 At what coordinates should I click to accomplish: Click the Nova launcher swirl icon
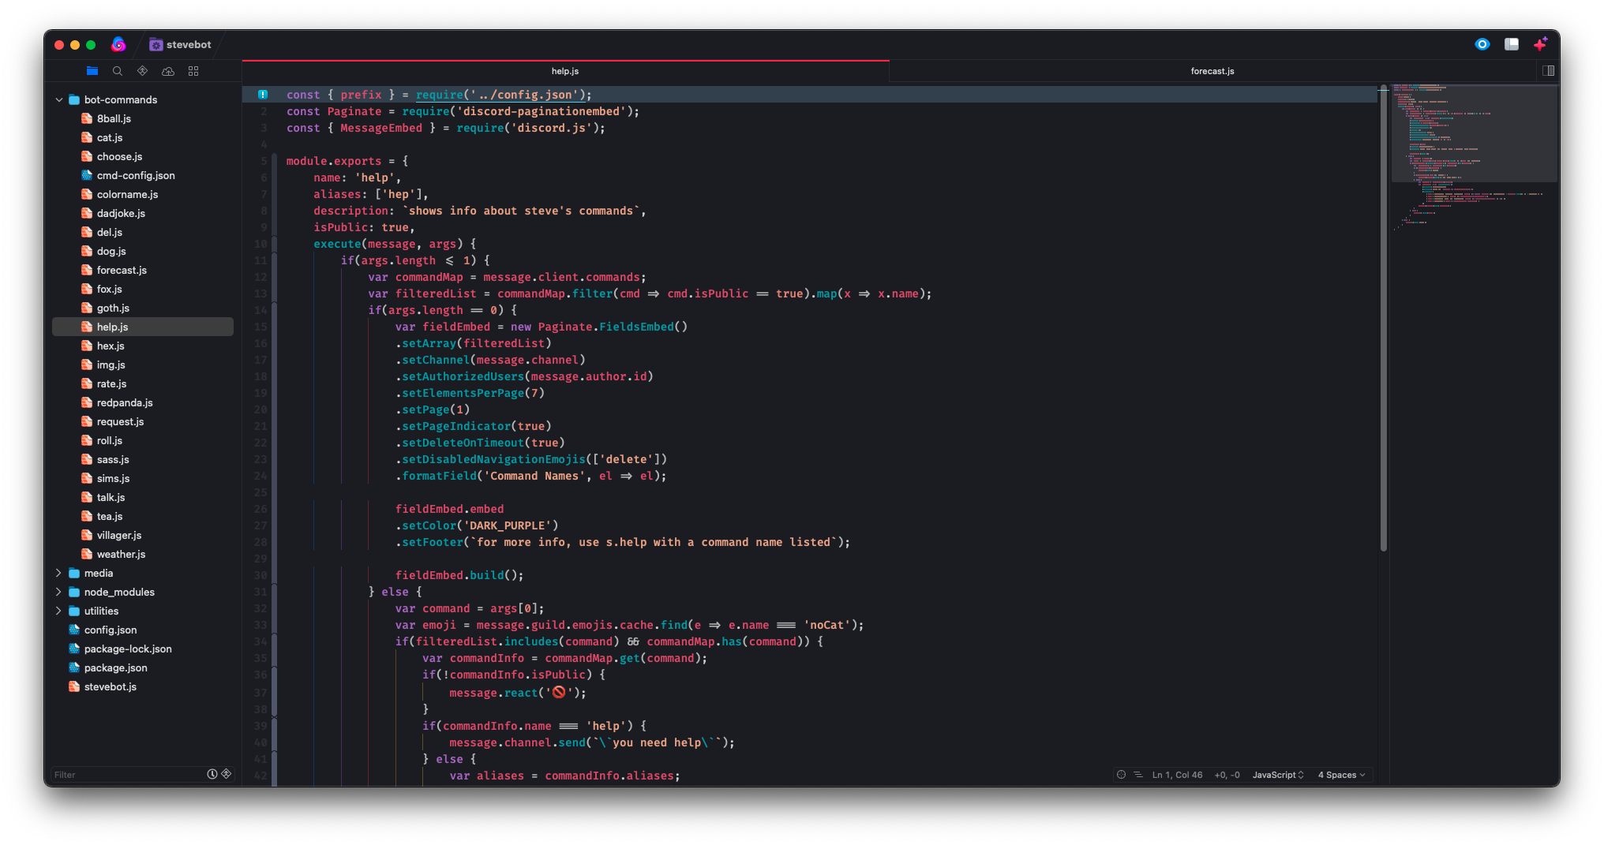(x=118, y=44)
